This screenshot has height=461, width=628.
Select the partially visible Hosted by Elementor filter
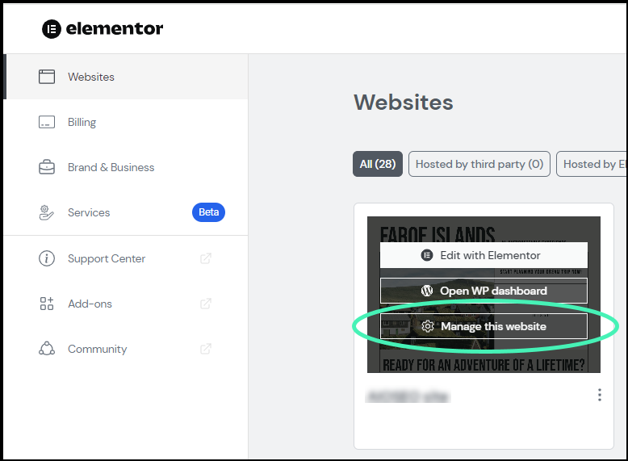(x=592, y=164)
